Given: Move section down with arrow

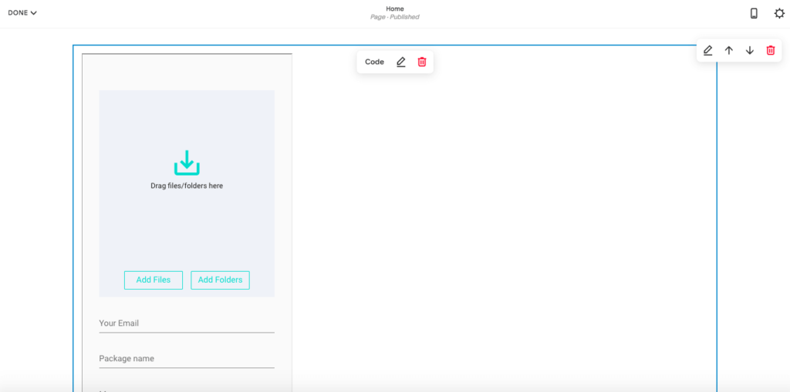Looking at the screenshot, I should click(x=750, y=50).
